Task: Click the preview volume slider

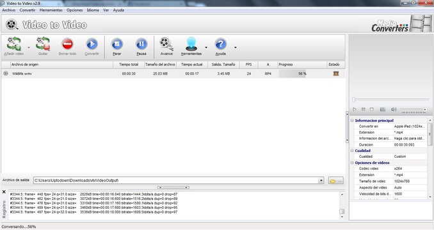Action: pos(413,110)
